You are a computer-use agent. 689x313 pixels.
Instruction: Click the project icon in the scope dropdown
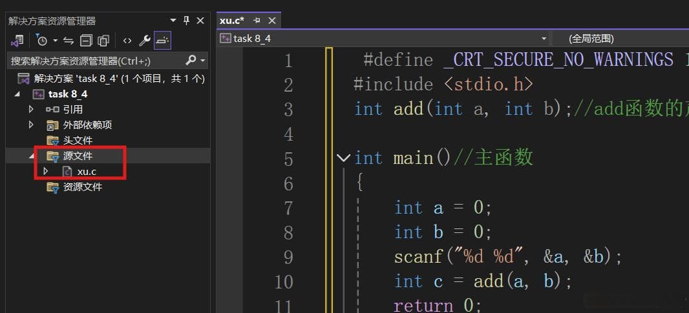coord(226,39)
